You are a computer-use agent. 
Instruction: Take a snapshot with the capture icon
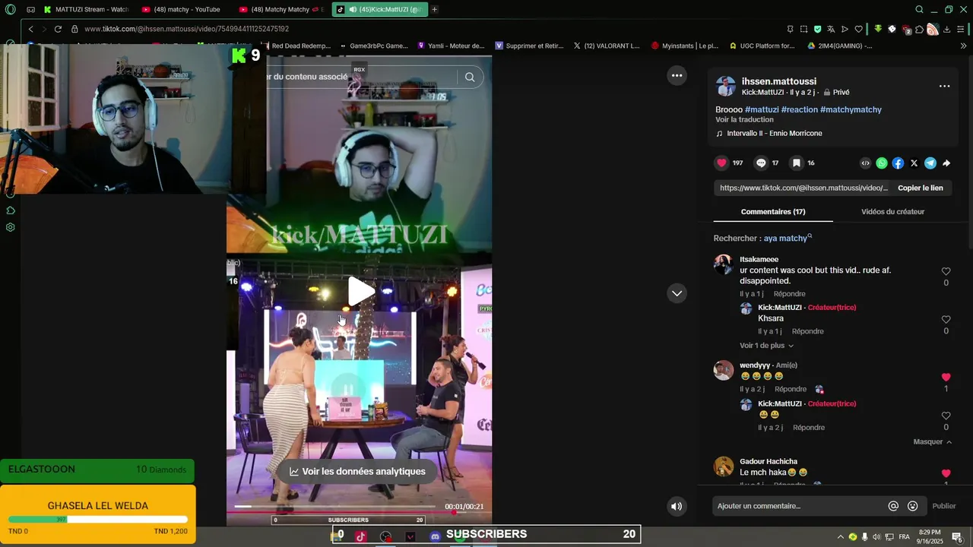803,29
